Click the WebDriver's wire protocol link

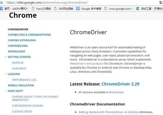(x=87, y=63)
